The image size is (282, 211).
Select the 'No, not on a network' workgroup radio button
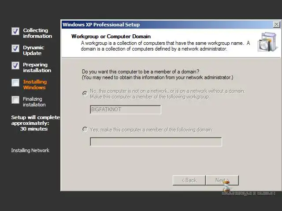pyautogui.click(x=85, y=94)
